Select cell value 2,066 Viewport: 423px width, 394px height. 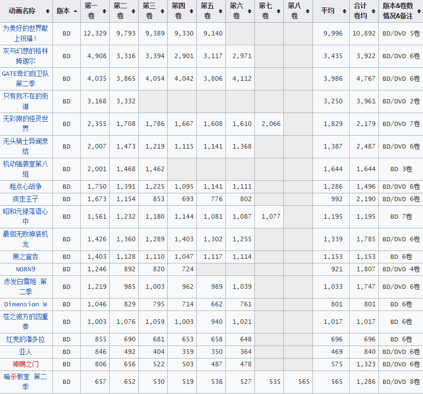[x=271, y=124]
